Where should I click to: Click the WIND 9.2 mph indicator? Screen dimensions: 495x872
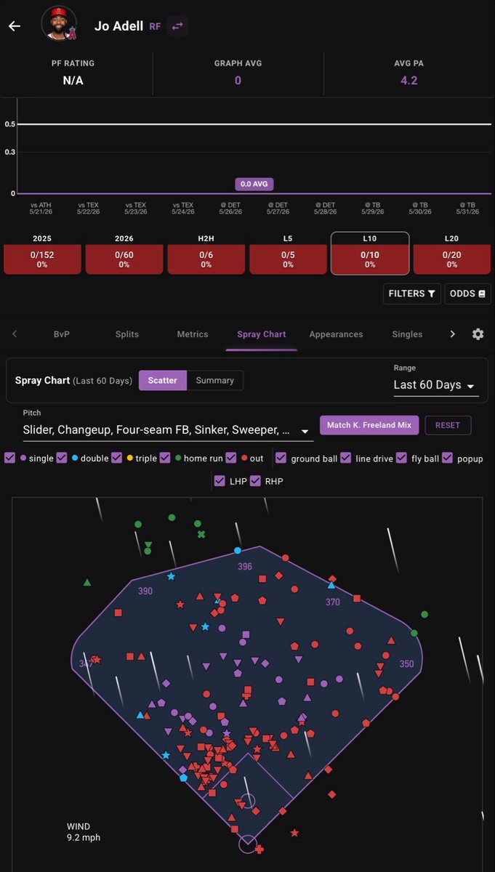click(84, 832)
